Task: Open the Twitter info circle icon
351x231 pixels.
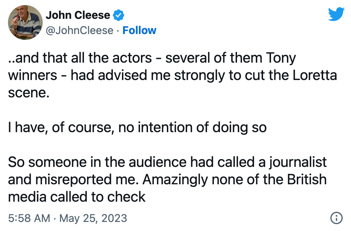Action: 337,218
